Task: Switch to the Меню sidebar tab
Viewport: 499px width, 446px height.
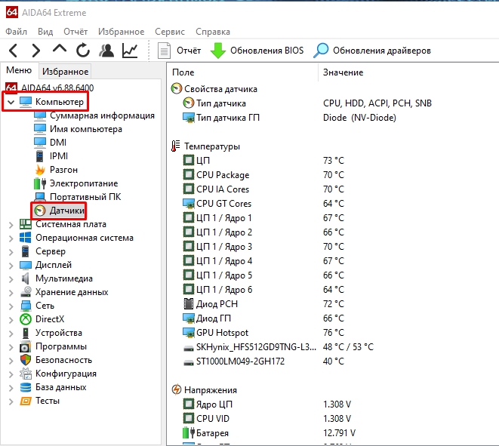Action: pyautogui.click(x=19, y=70)
